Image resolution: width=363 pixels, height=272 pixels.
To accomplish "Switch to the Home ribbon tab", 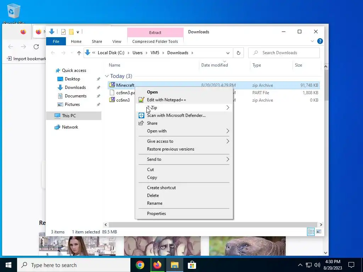I will coord(76,41).
